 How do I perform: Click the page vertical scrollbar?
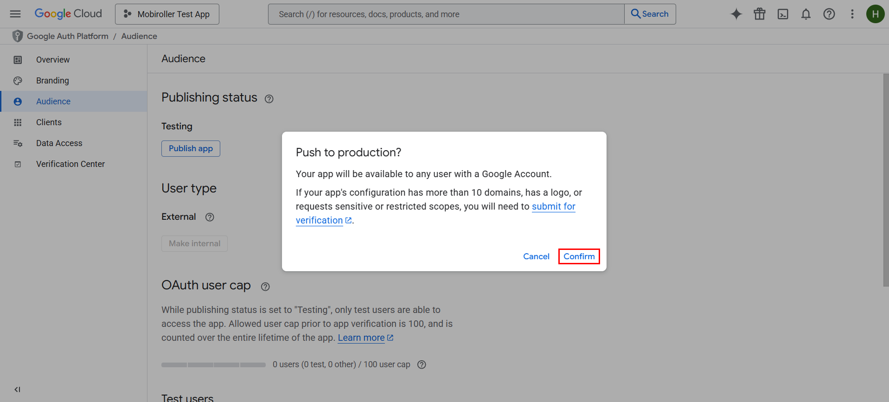click(x=886, y=180)
